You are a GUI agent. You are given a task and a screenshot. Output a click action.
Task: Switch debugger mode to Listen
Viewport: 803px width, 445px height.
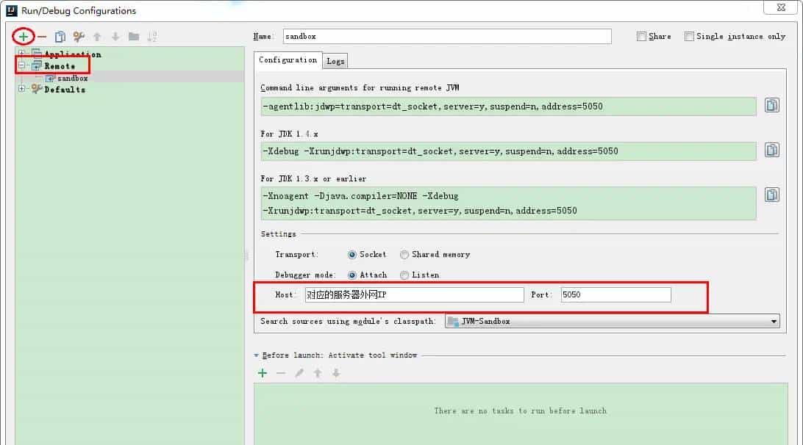pos(404,275)
